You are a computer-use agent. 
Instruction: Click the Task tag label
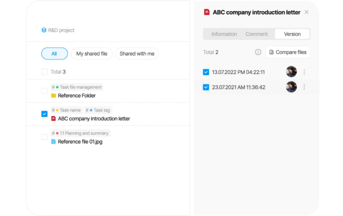coord(98,110)
